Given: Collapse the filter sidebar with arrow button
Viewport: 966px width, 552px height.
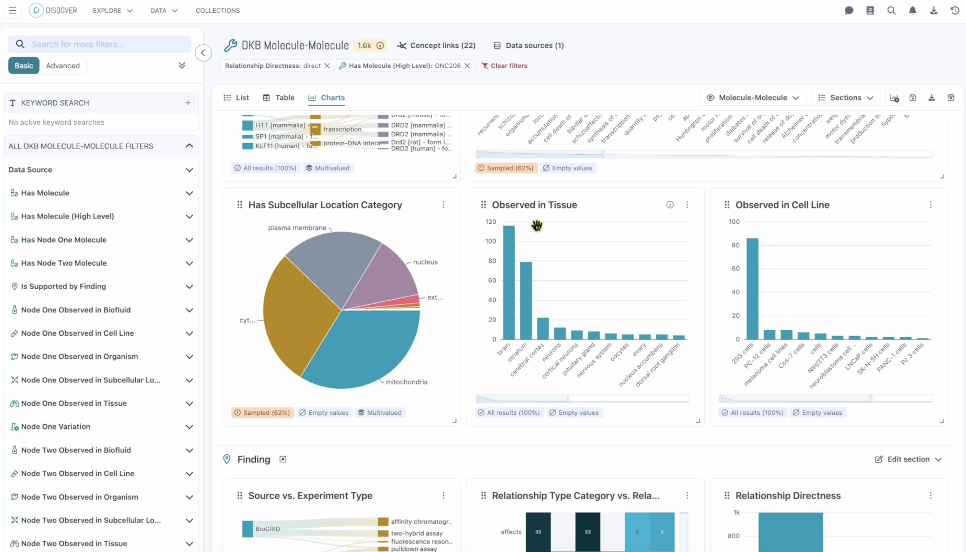Looking at the screenshot, I should pos(203,53).
